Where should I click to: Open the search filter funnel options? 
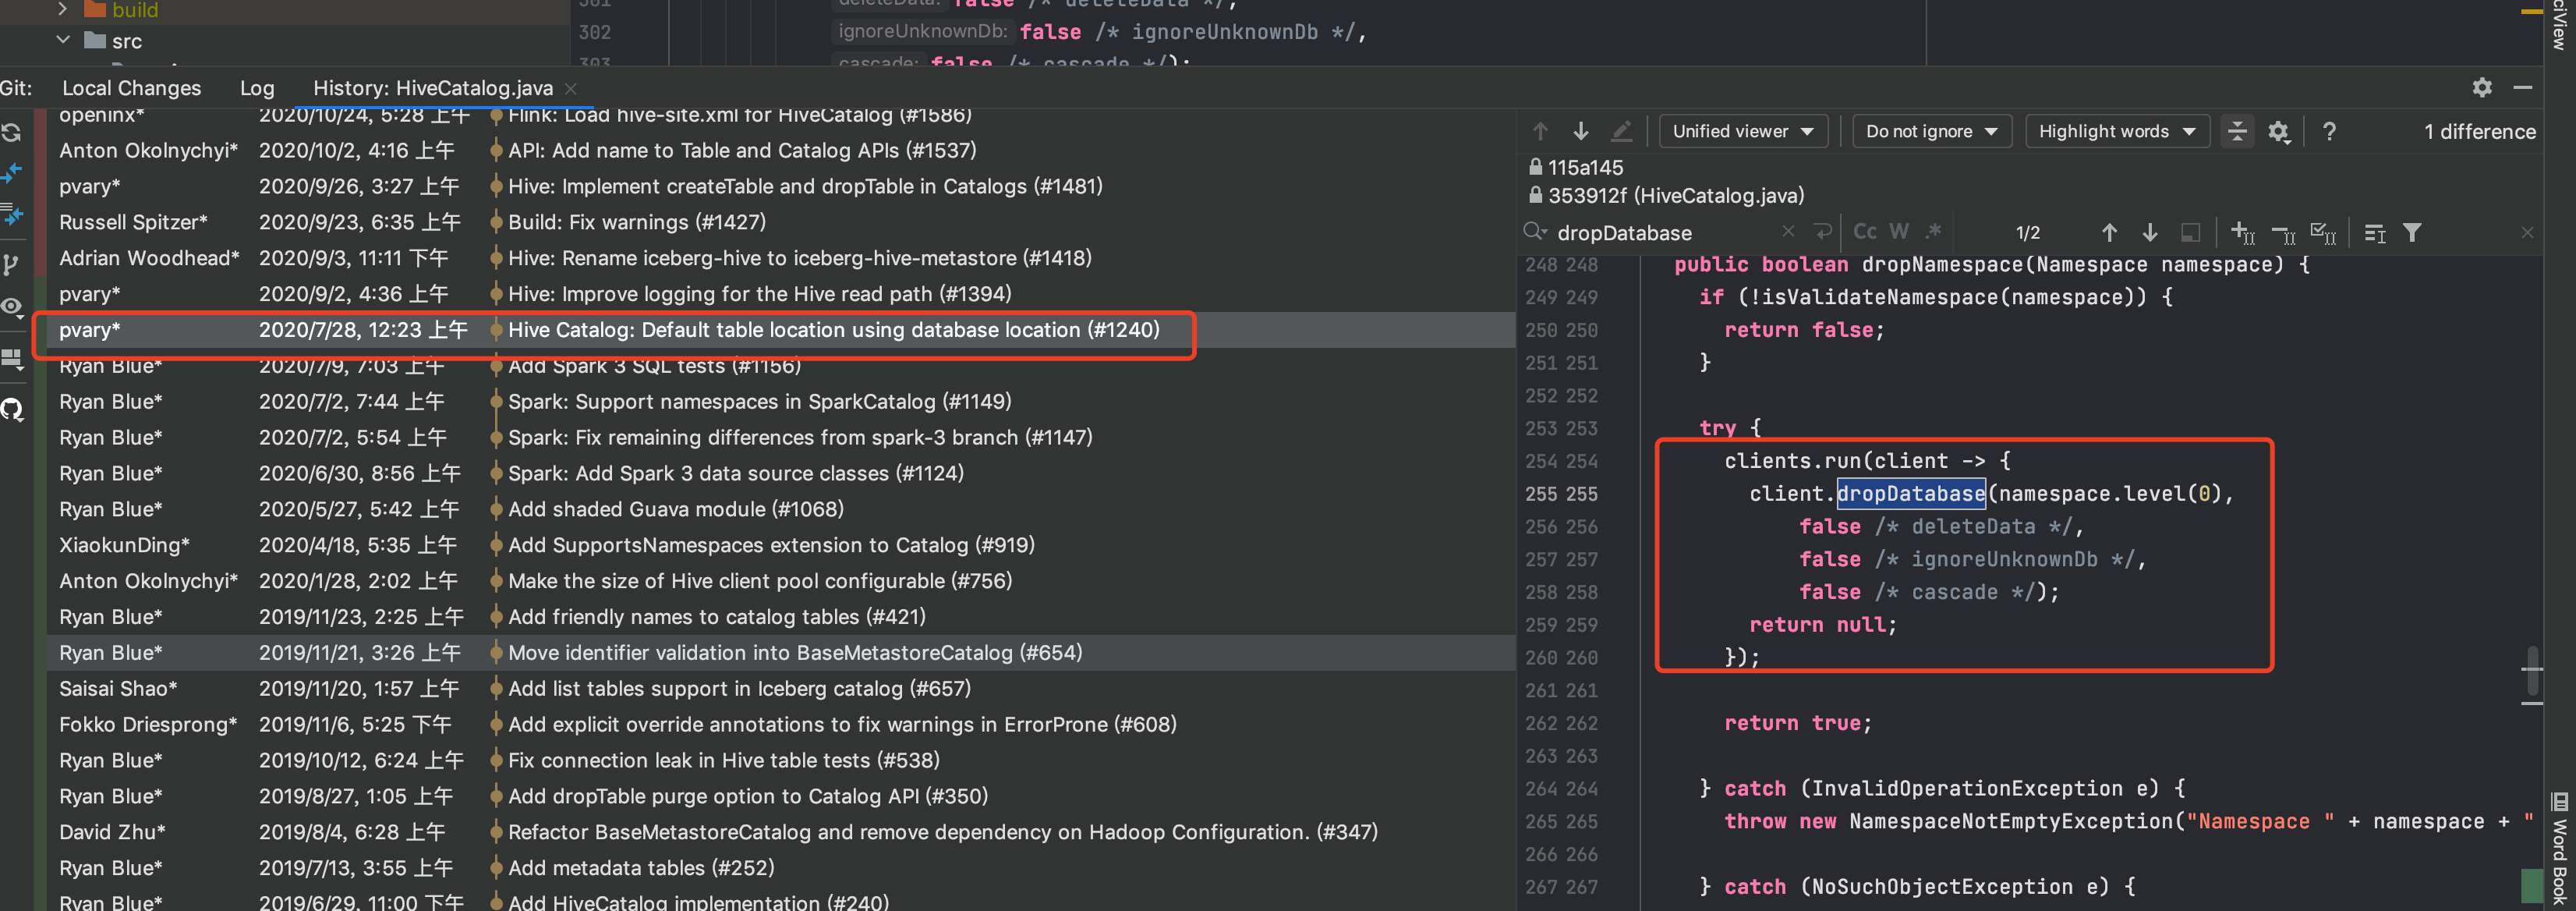pos(2412,233)
